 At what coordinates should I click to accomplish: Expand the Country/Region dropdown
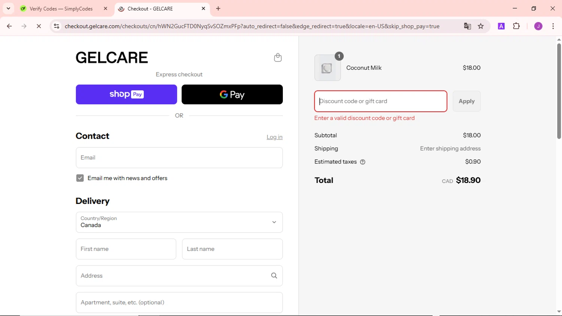(x=179, y=222)
